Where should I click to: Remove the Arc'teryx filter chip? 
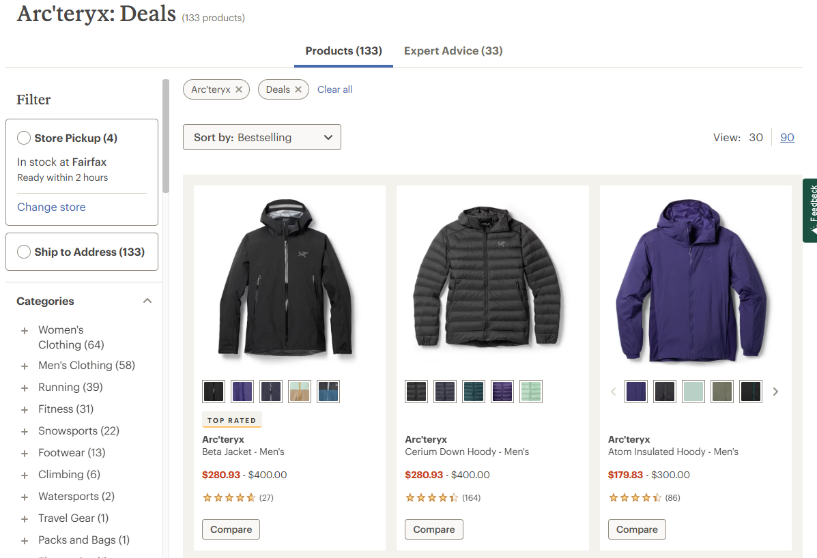(238, 89)
